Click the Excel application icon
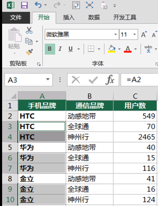 coord(11,5)
